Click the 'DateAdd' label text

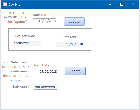tap(69, 37)
